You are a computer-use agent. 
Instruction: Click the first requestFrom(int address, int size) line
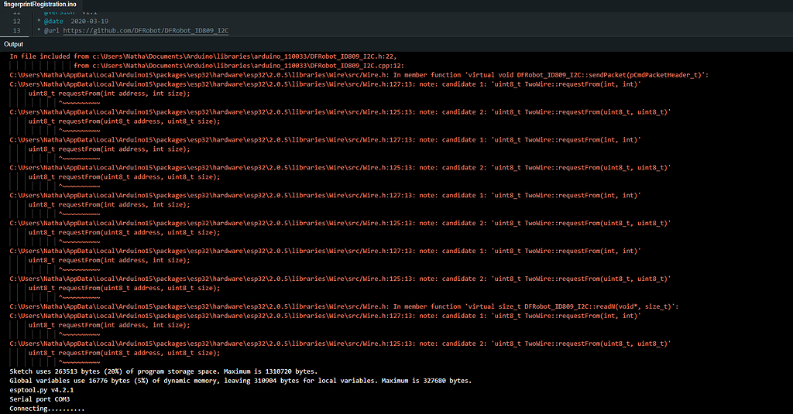click(109, 93)
